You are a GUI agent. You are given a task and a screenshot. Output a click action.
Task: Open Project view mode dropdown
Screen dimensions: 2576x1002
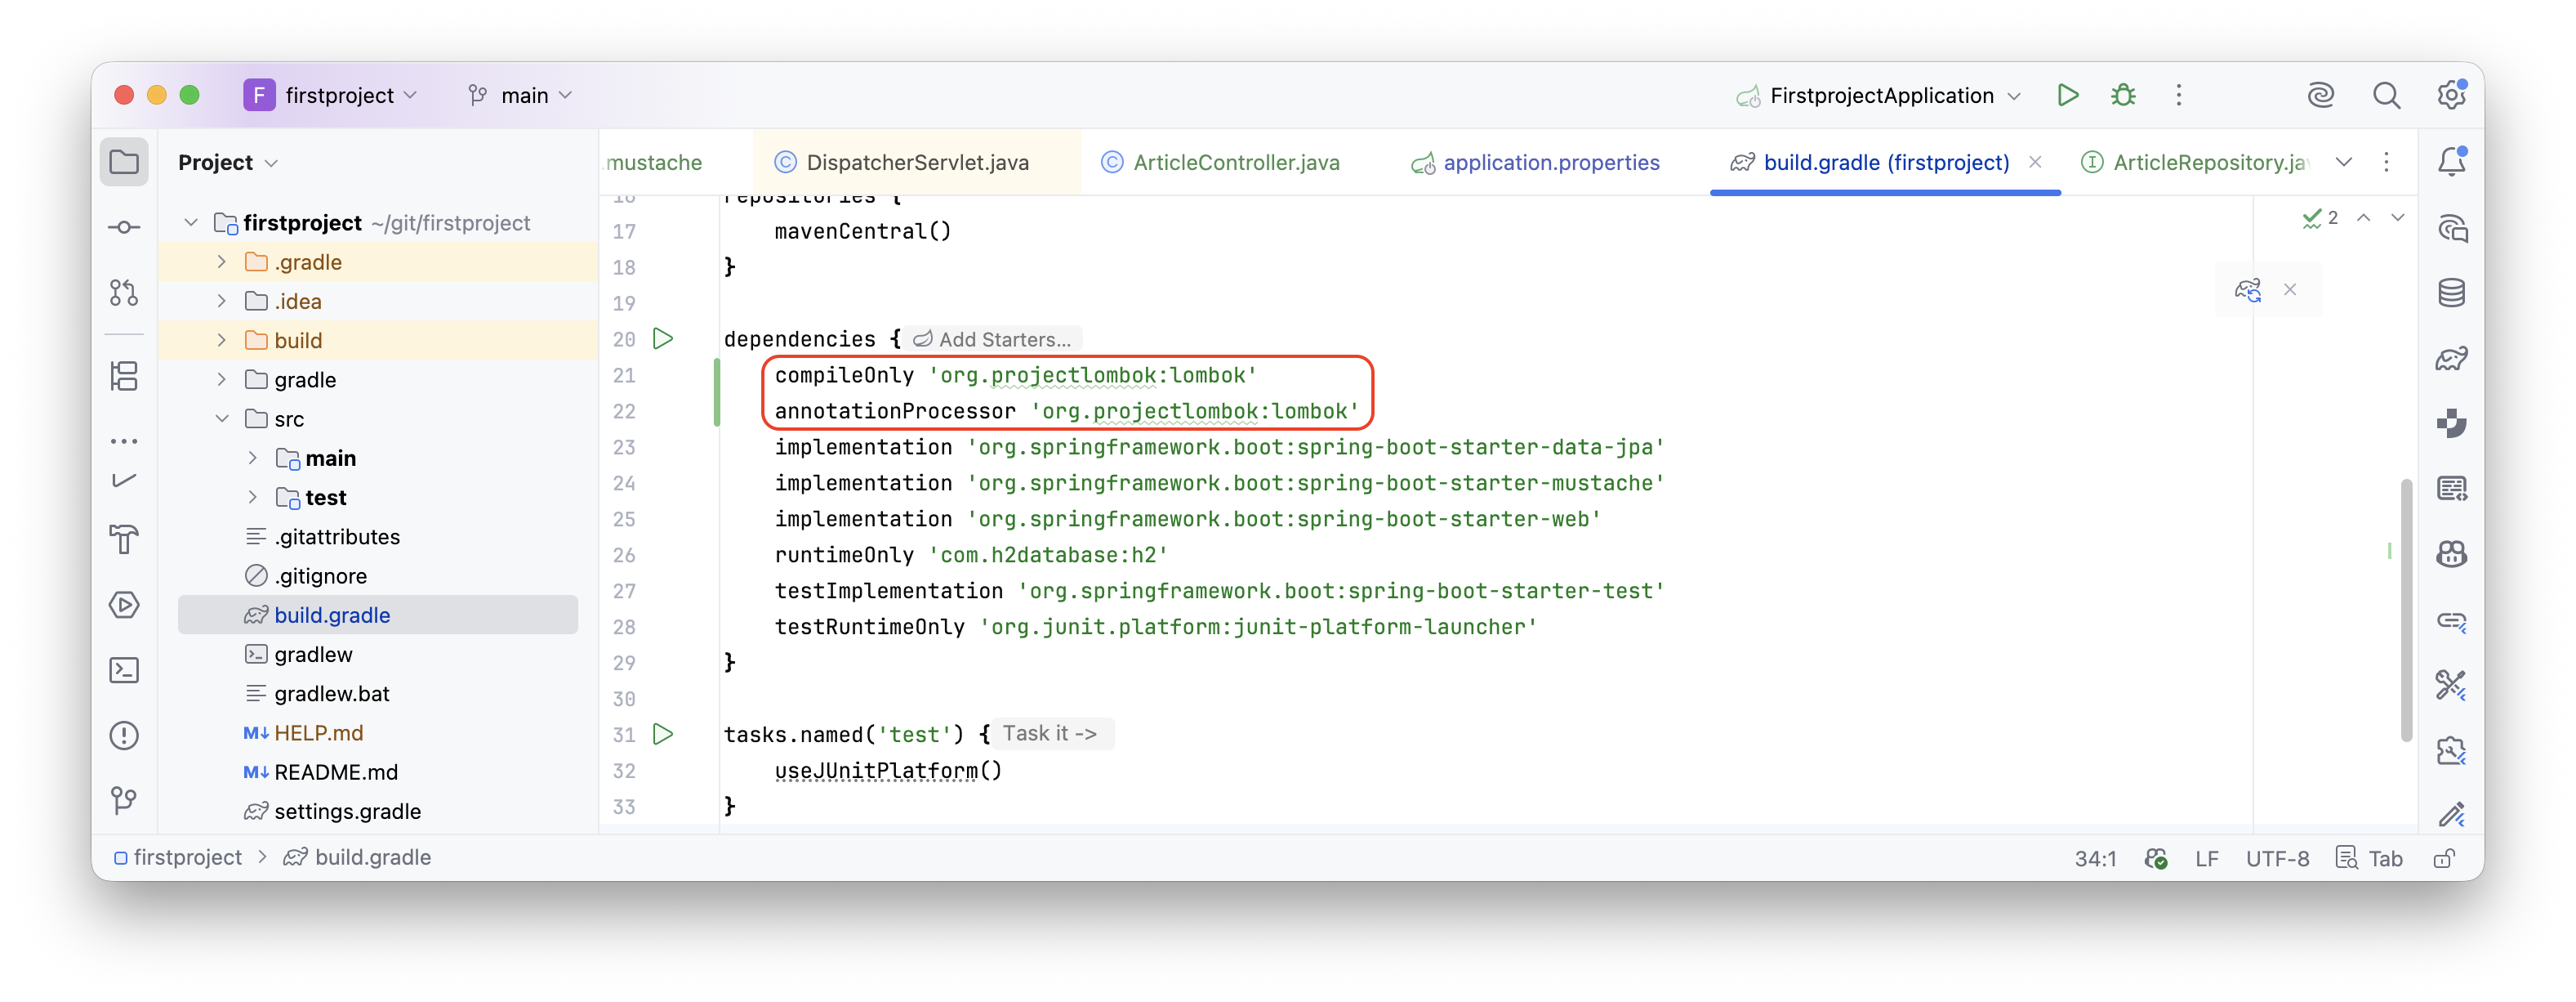click(228, 162)
